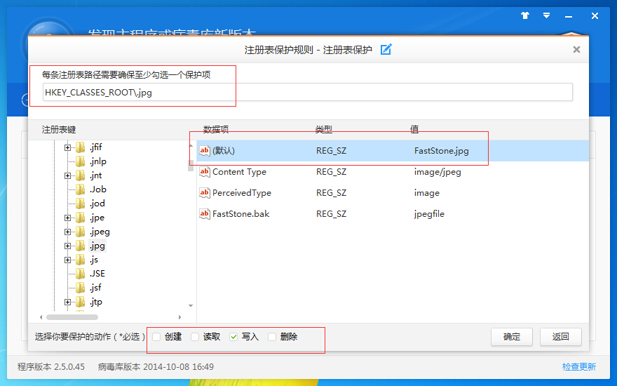617x386 pixels.
Task: Open the 检查更新 check update link
Action: tap(578, 366)
